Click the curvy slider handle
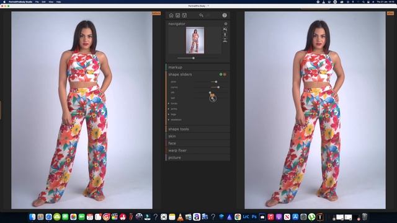397x223 pixels. (x=218, y=87)
